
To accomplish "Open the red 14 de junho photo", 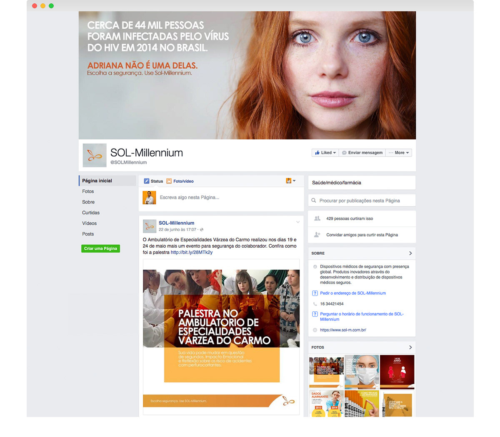I will (397, 372).
